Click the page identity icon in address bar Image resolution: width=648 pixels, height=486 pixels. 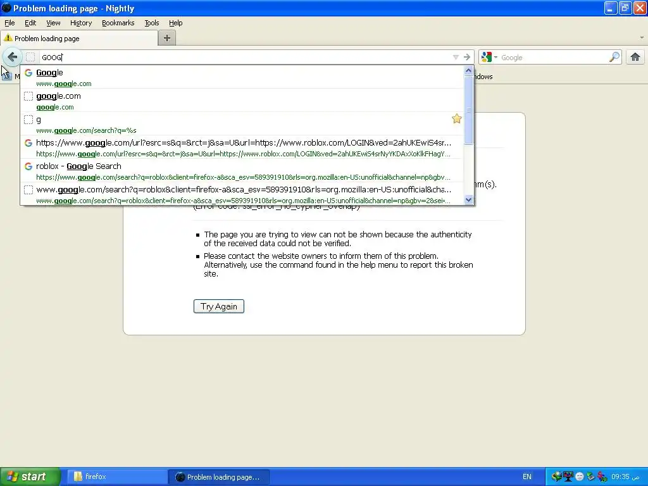coord(30,57)
